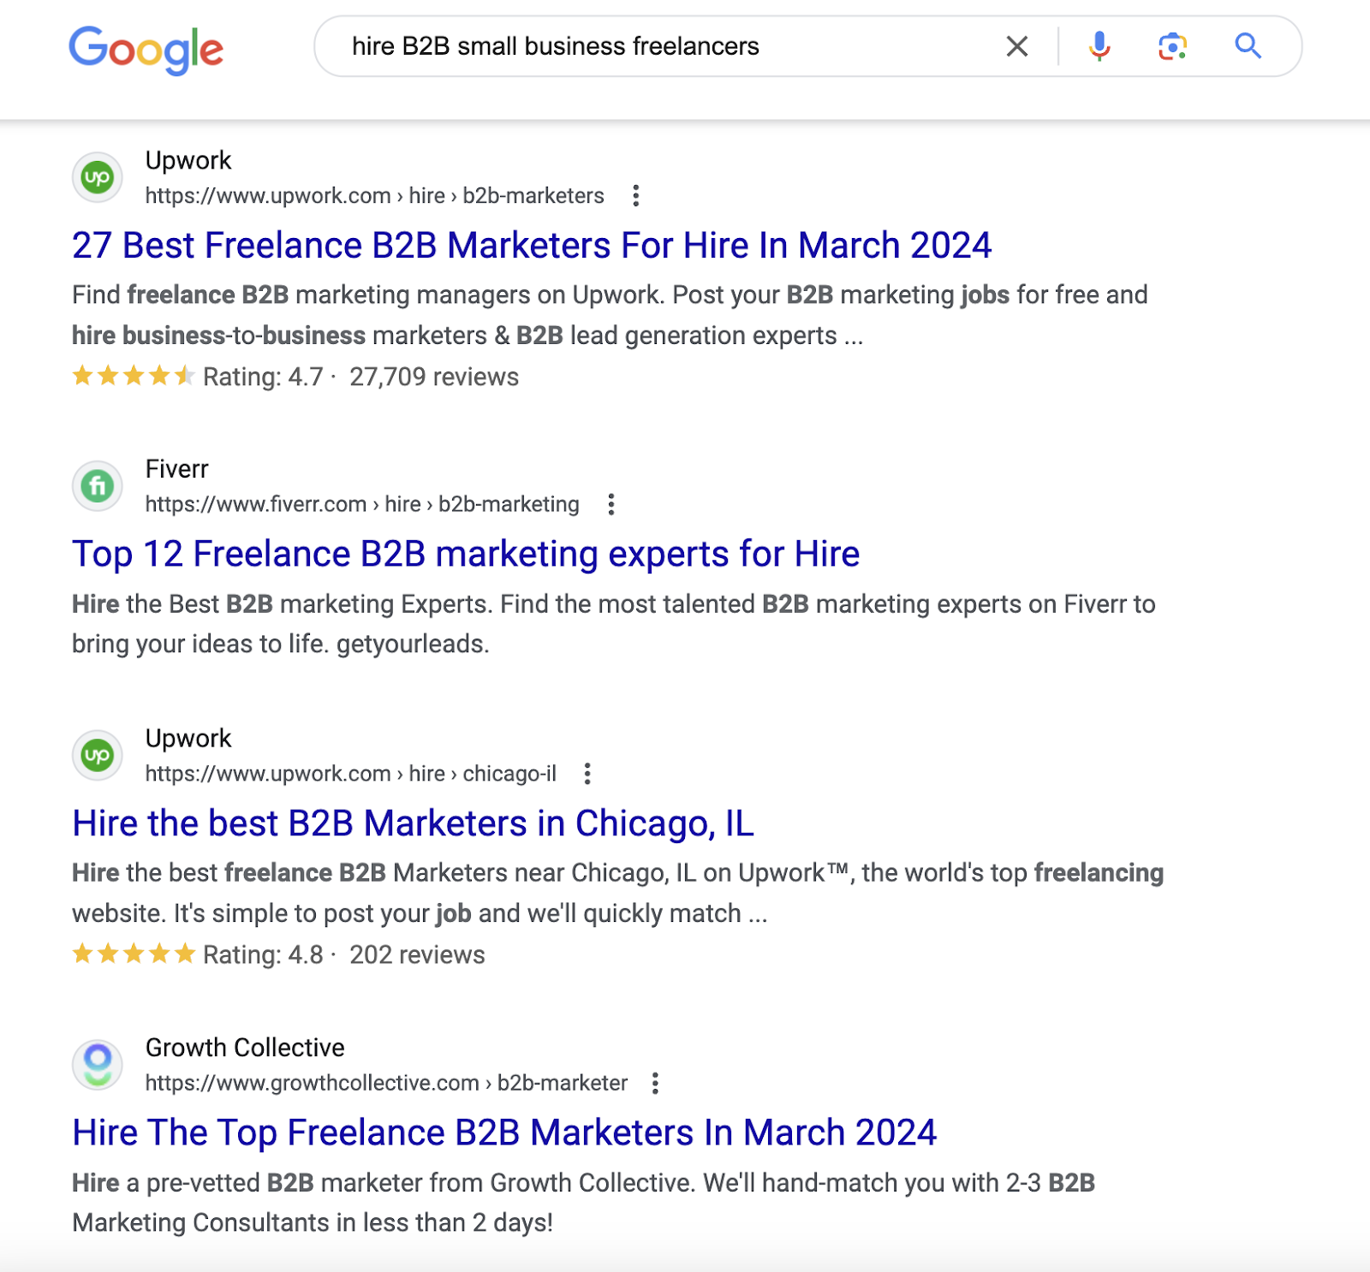The width and height of the screenshot is (1370, 1272).
Task: Click the 27,709 reviews link
Action: pos(432,377)
